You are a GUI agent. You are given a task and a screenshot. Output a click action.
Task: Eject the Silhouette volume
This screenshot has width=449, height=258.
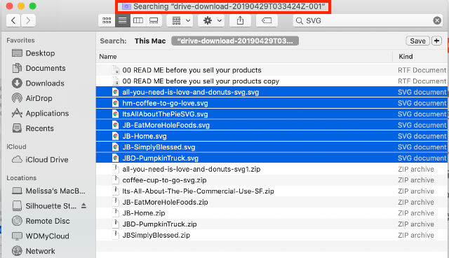click(83, 205)
